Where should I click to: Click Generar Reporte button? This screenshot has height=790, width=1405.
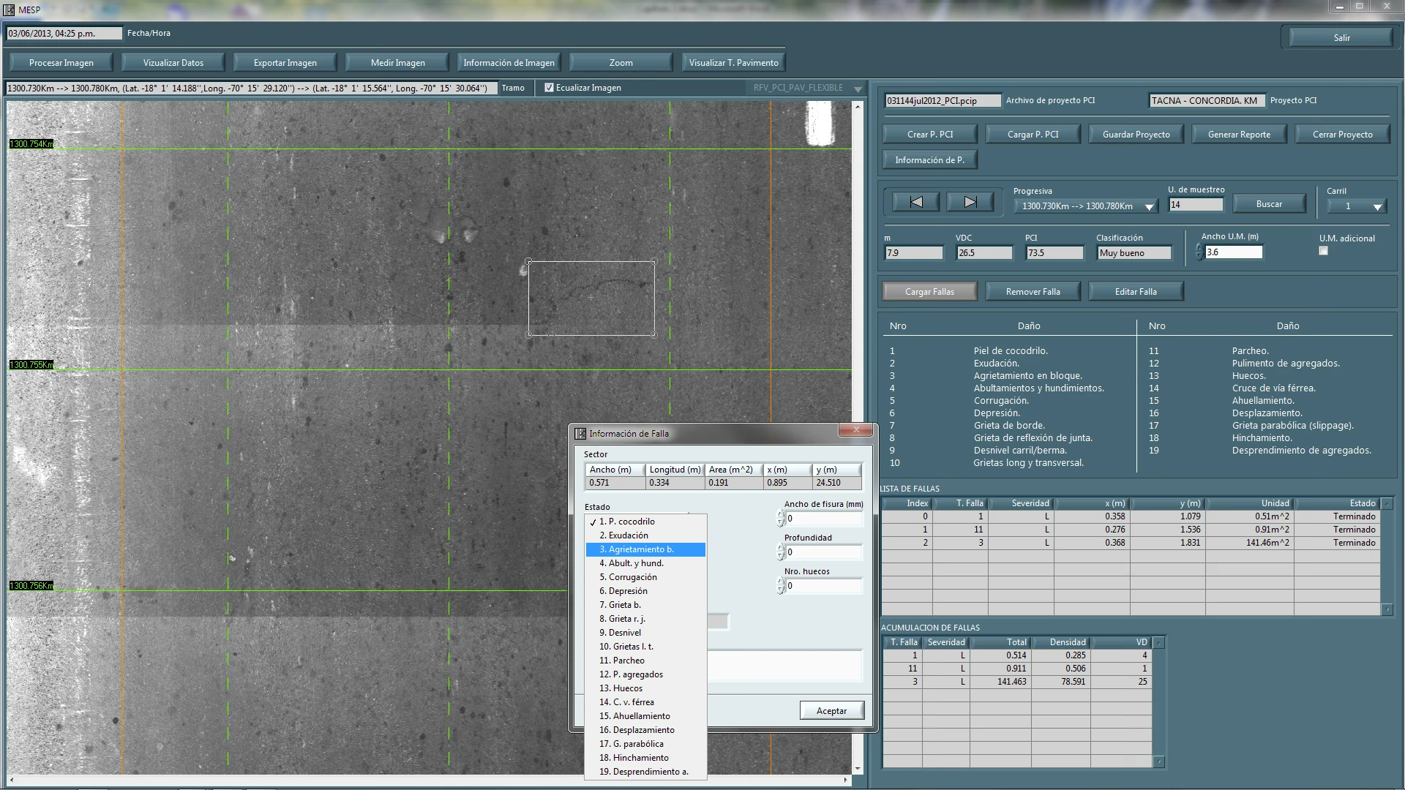click(x=1239, y=135)
